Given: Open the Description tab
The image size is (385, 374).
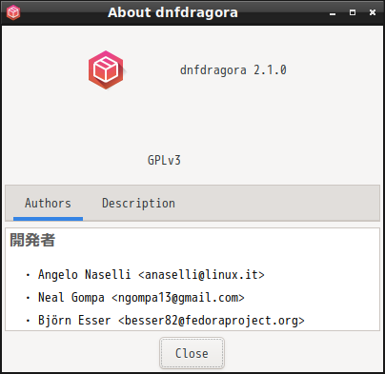Looking at the screenshot, I should [x=138, y=204].
